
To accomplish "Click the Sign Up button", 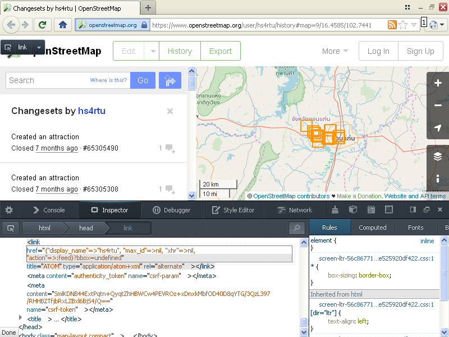I will (420, 51).
